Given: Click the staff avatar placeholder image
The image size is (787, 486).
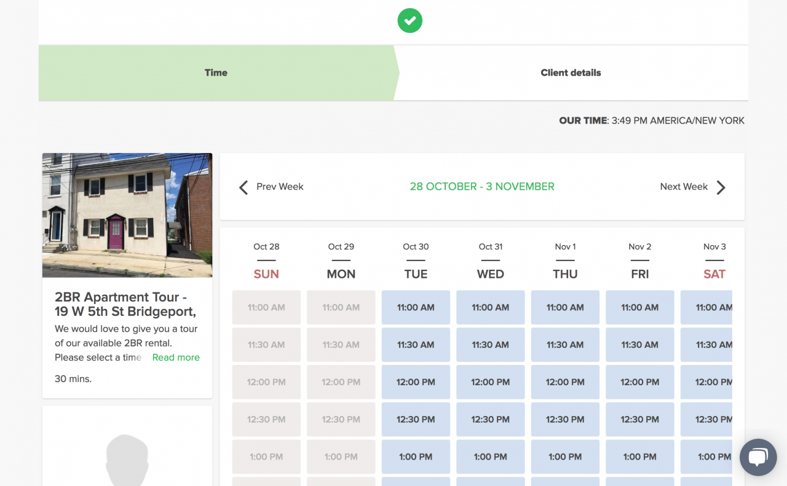Looking at the screenshot, I should pos(127,460).
